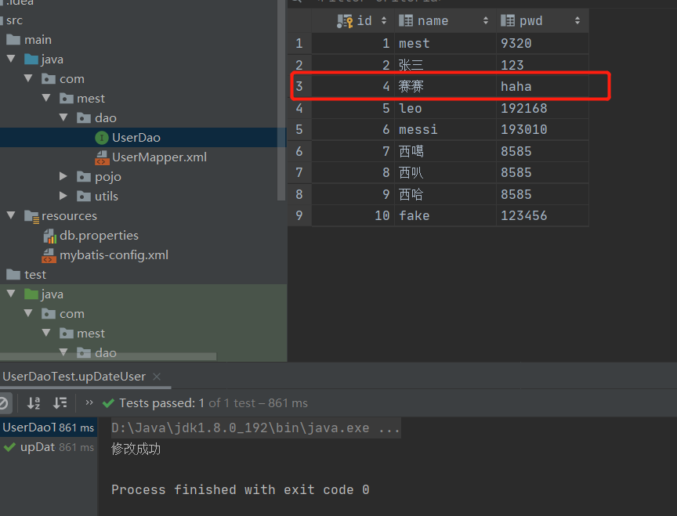Select the name cell 'fake'

(x=445, y=215)
